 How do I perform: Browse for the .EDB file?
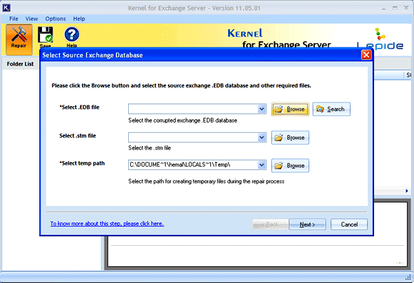tap(290, 109)
